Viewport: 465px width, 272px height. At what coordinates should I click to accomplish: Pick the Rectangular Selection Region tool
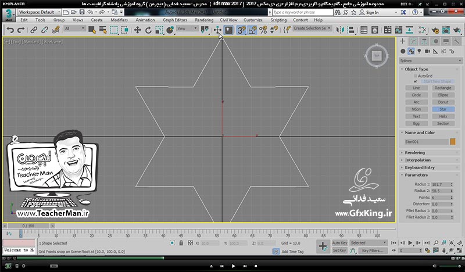pos(114,30)
